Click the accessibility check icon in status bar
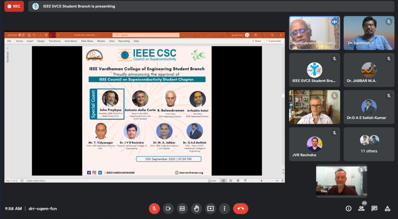 point(22,181)
